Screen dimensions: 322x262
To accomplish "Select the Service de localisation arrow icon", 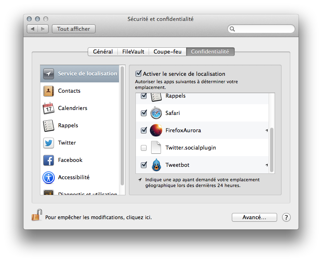I will 49,74.
